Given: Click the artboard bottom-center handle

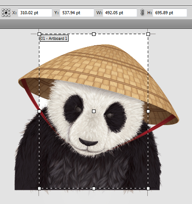Looking at the screenshot, I should pyautogui.click(x=94, y=188).
